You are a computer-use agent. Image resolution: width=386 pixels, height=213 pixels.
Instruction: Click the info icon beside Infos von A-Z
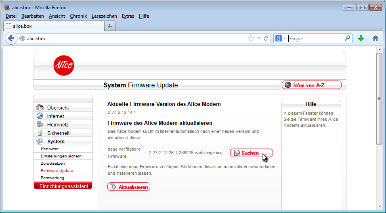288,85
